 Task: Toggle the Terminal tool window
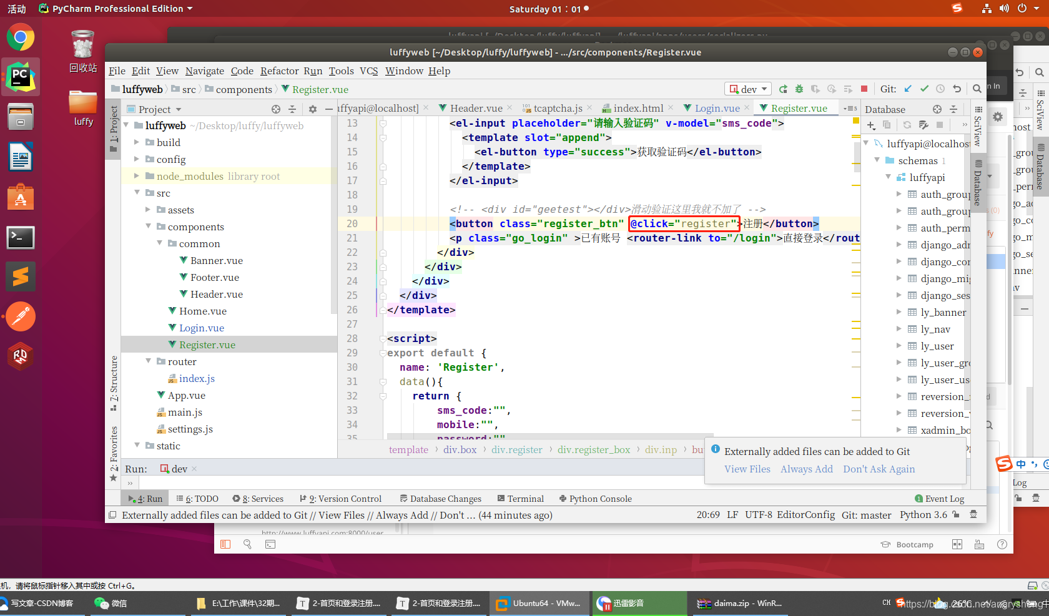tap(521, 499)
